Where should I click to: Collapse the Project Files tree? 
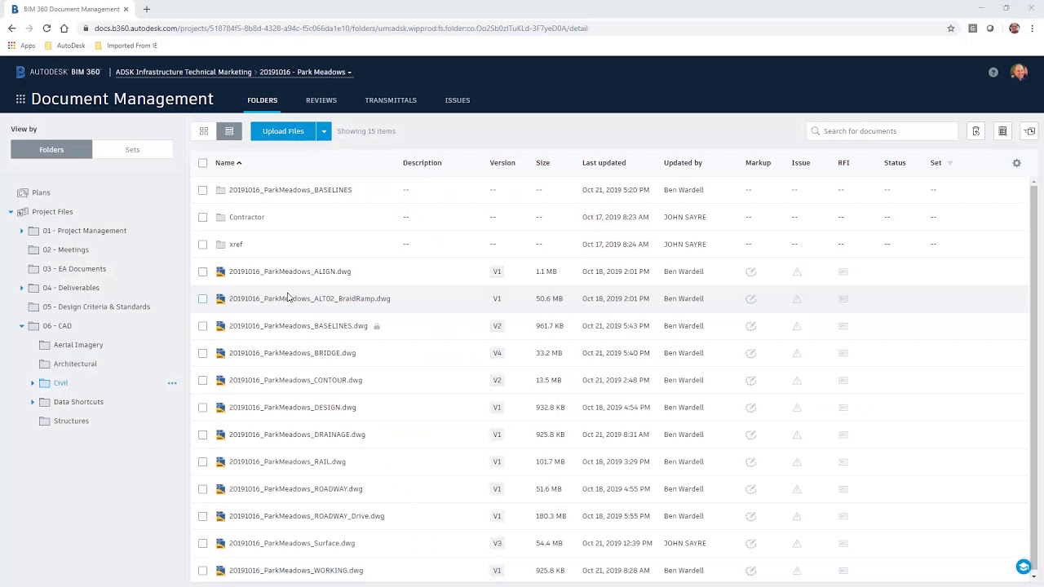(11, 212)
